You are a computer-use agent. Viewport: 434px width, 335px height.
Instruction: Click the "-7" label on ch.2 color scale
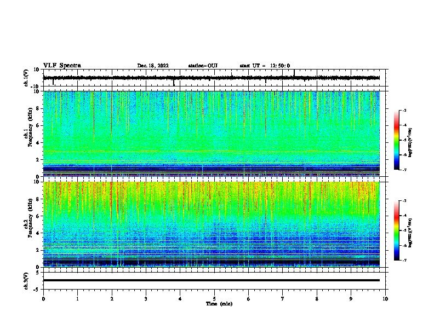(x=404, y=260)
